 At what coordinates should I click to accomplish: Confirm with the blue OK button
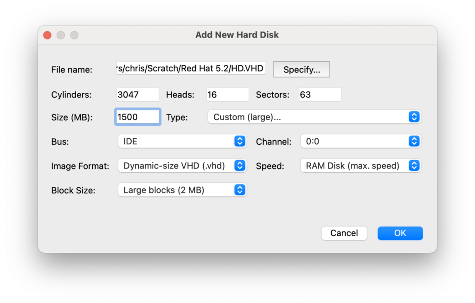click(400, 233)
